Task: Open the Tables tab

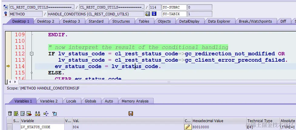Action: 144,21
